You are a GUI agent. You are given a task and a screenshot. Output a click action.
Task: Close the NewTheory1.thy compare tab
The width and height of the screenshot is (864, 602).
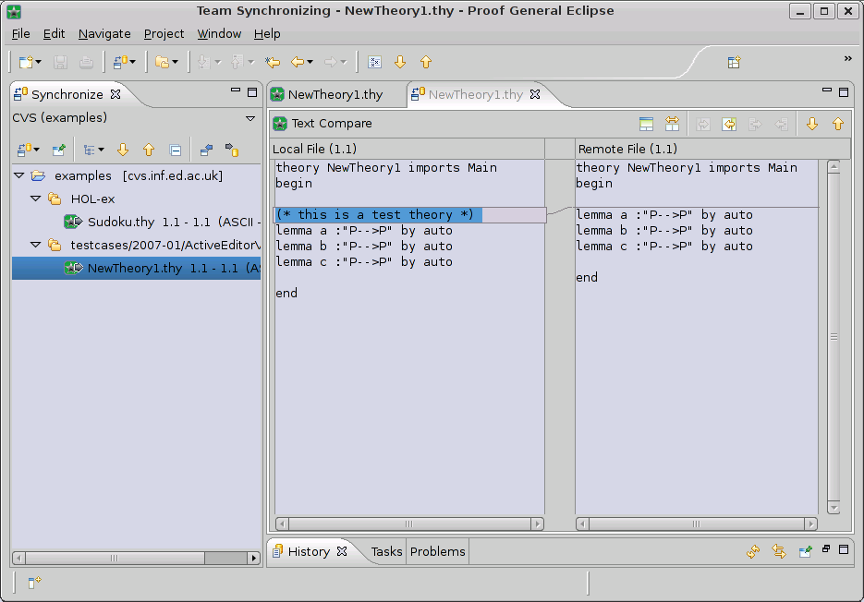[x=535, y=94]
